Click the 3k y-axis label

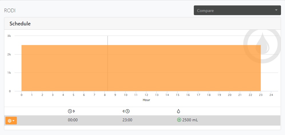(x=9, y=36)
